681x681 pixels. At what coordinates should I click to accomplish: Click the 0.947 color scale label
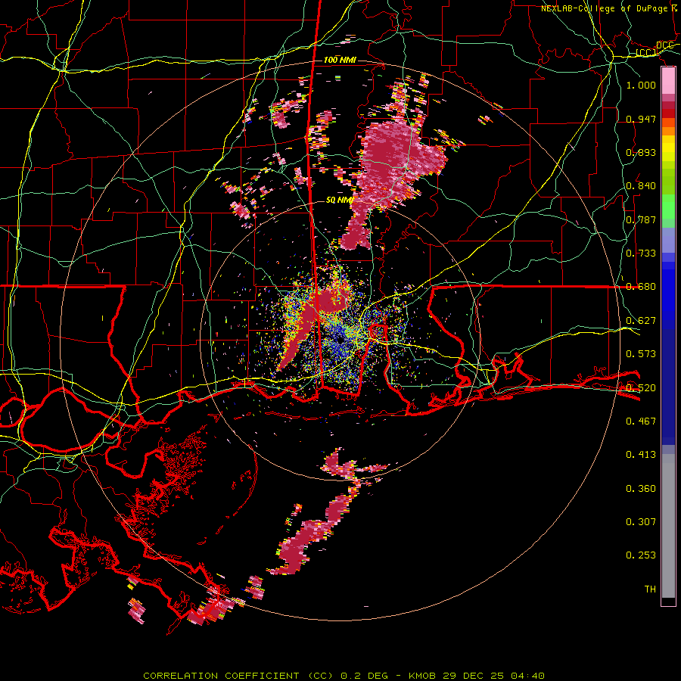tap(641, 119)
